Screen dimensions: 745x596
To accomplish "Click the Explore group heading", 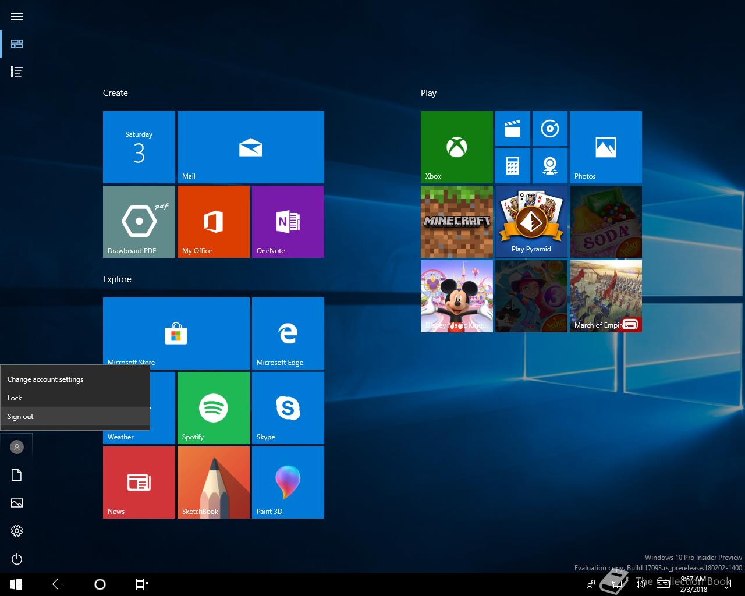I will pyautogui.click(x=117, y=279).
